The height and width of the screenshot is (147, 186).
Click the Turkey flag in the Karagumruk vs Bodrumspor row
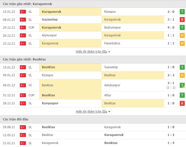(x=23, y=28)
